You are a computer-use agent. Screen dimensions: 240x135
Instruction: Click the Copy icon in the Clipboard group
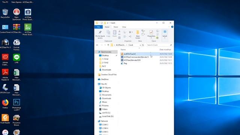(x=108, y=33)
